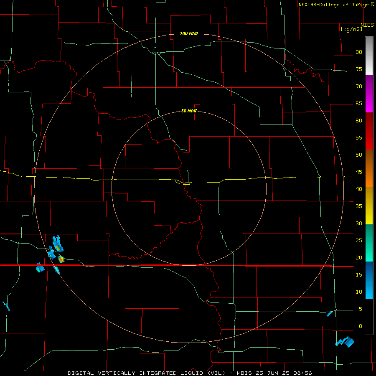The image size is (376, 376).
Task: Click the 10 value on the VIL scale
Action: (x=359, y=292)
